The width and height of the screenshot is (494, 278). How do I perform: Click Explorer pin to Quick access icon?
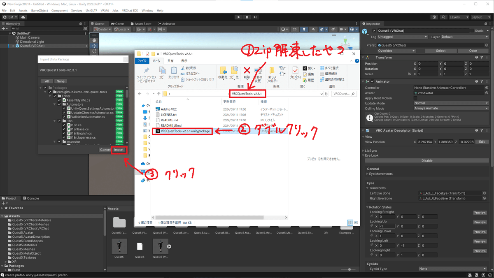click(x=147, y=71)
